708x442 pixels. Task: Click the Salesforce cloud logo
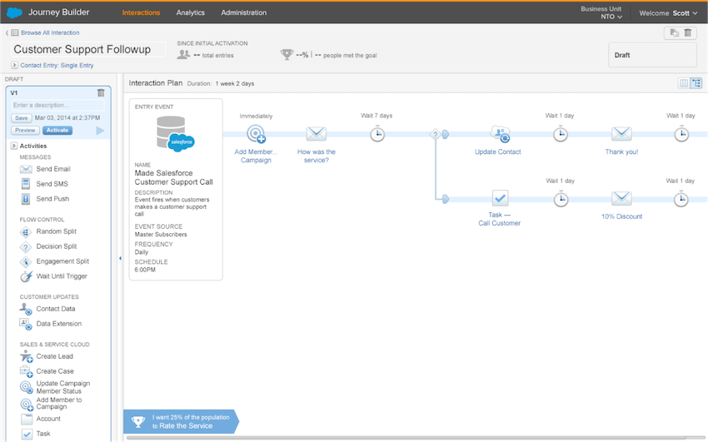point(14,12)
